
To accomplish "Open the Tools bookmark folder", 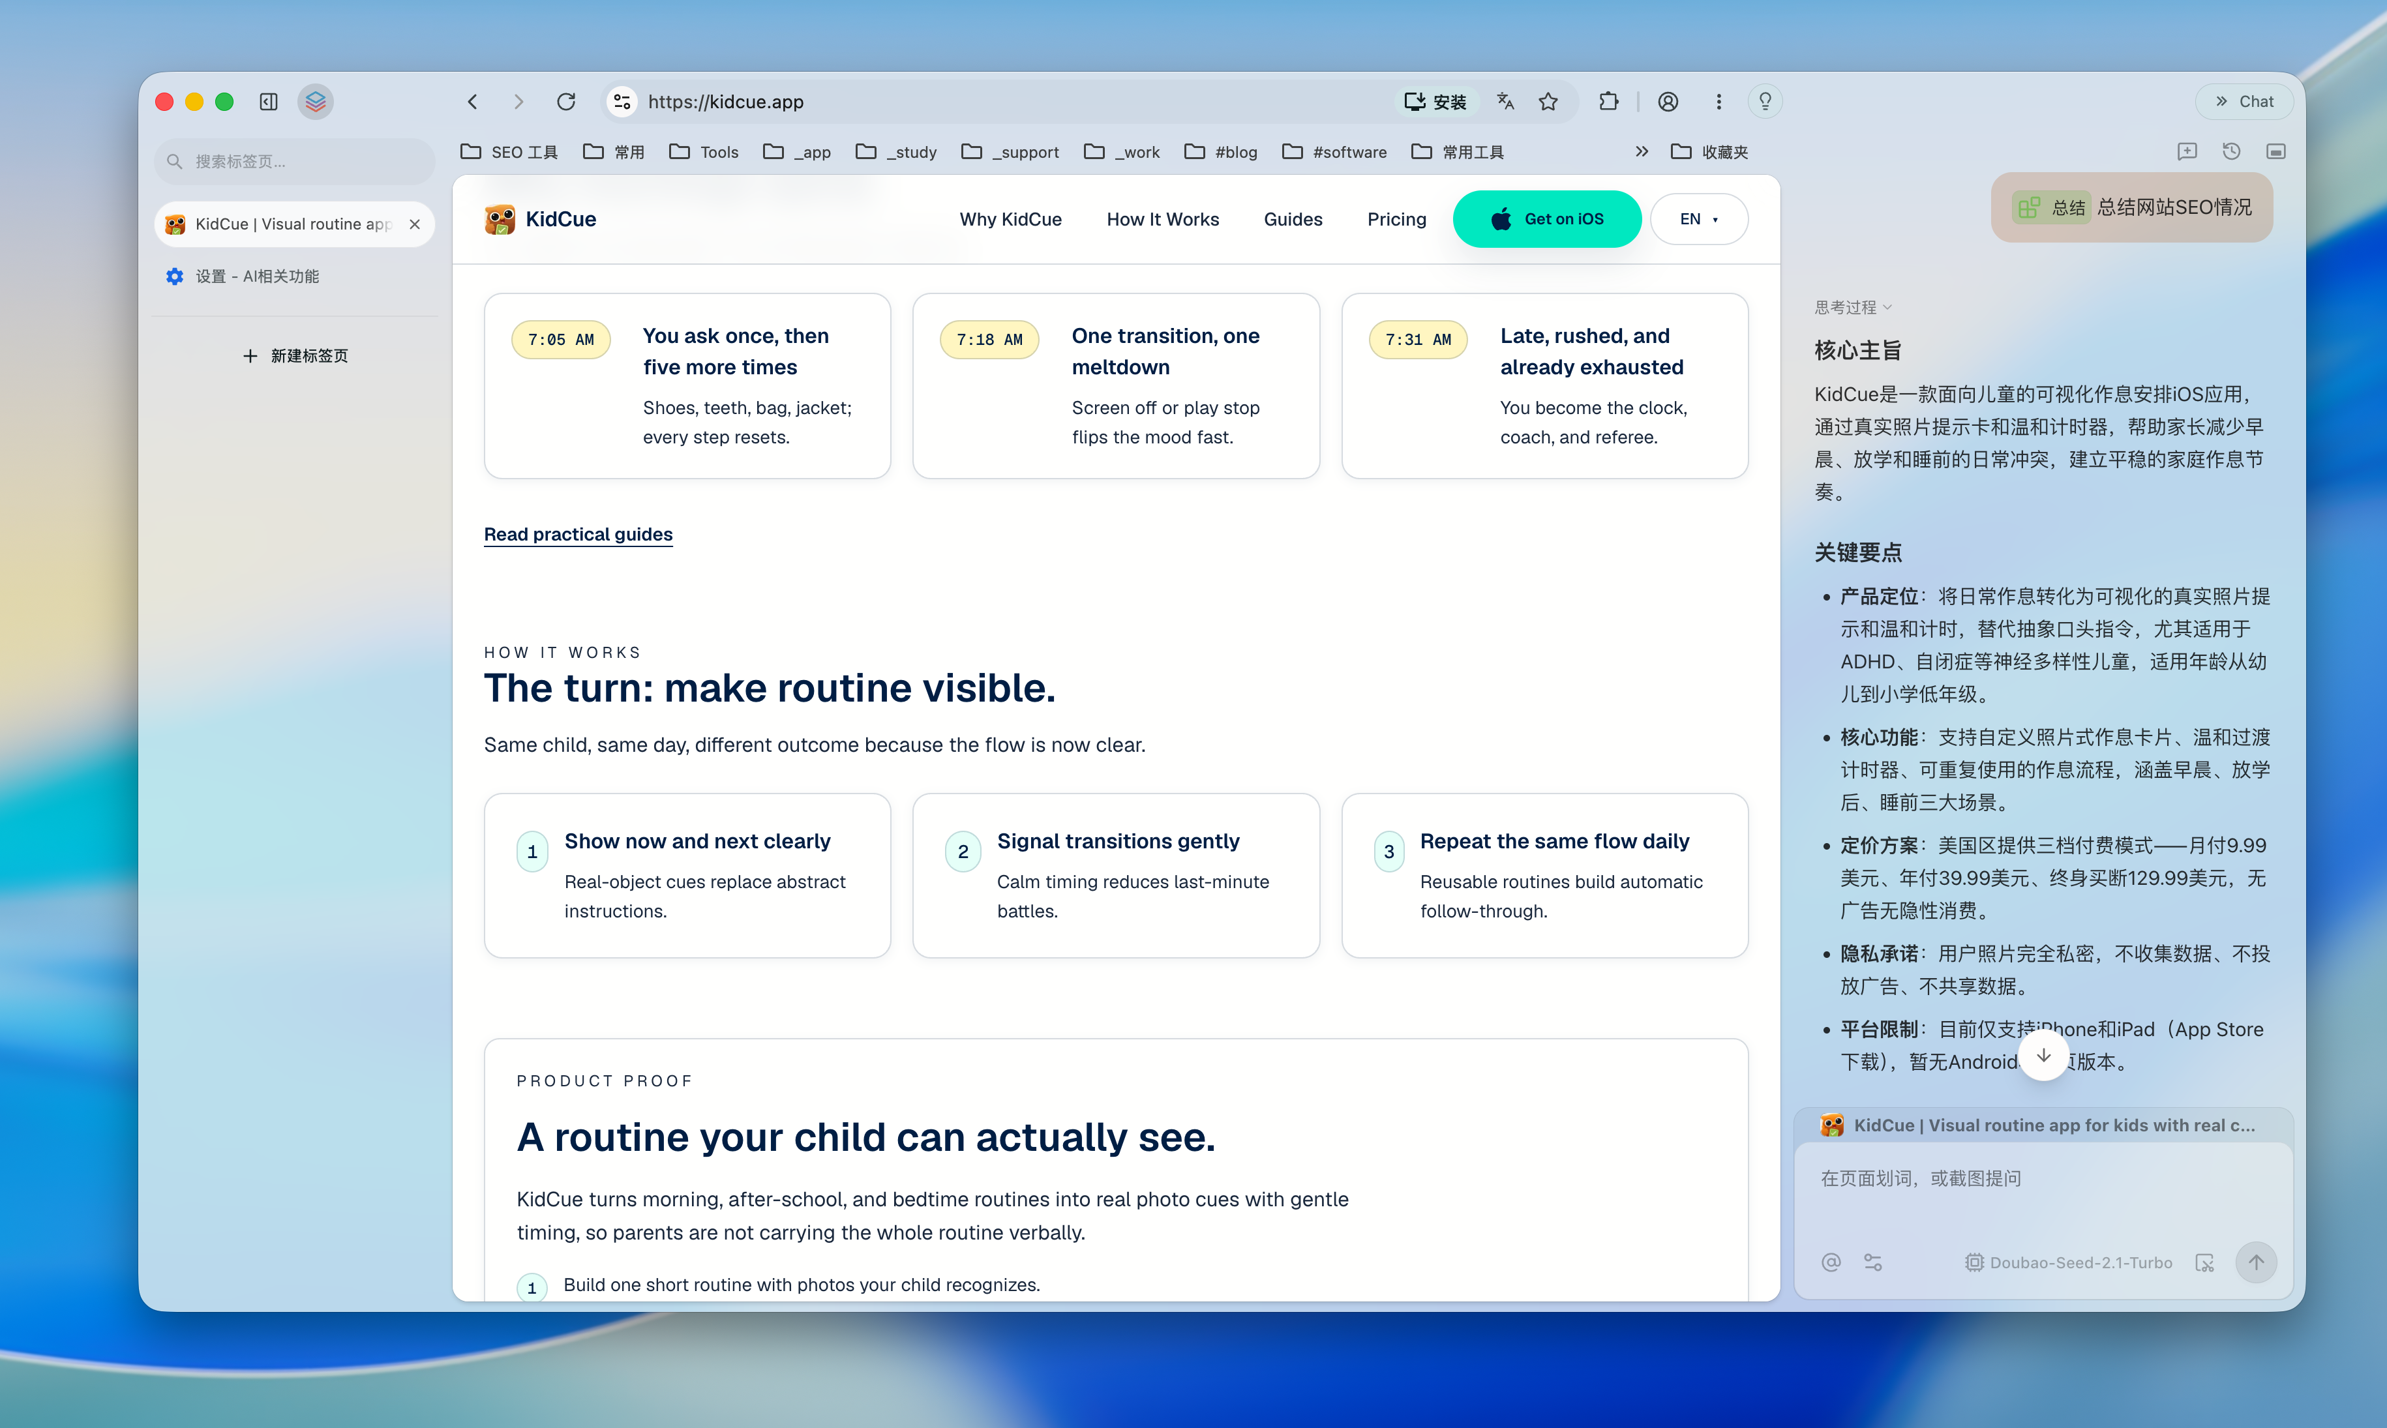I will click(x=704, y=152).
